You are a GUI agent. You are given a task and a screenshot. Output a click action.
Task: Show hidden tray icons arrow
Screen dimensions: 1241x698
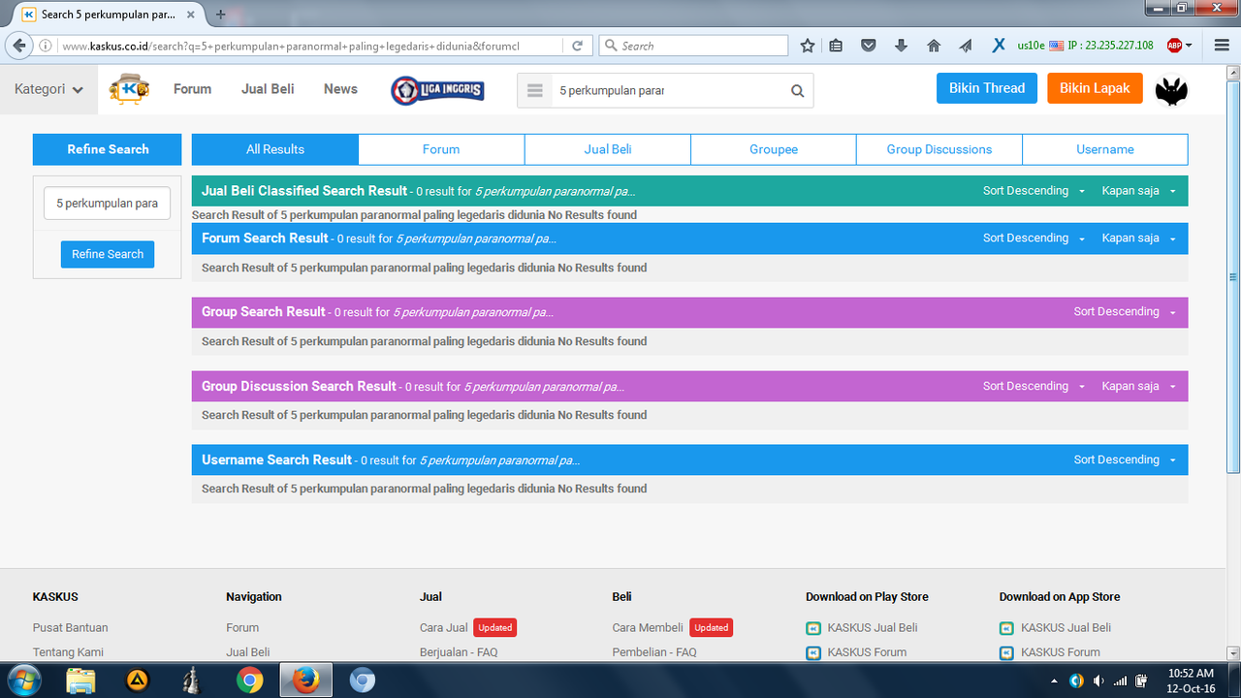coord(1054,681)
